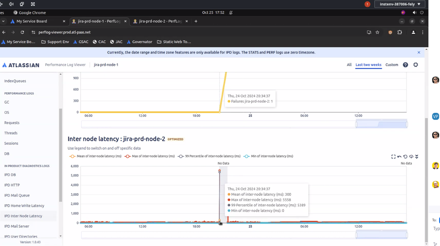Open the CAC bookmark
Viewport: 440px width, 246px height.
tap(99, 42)
